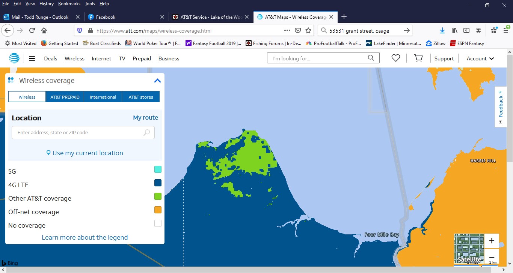Click the AT&T globe logo
The image size is (513, 273).
tap(14, 58)
